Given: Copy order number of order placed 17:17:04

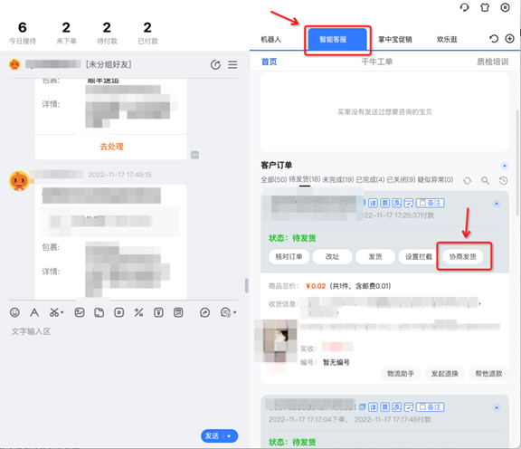Looking at the screenshot, I should (362, 407).
